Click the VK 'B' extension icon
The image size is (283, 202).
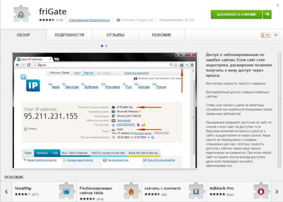click(196, 191)
